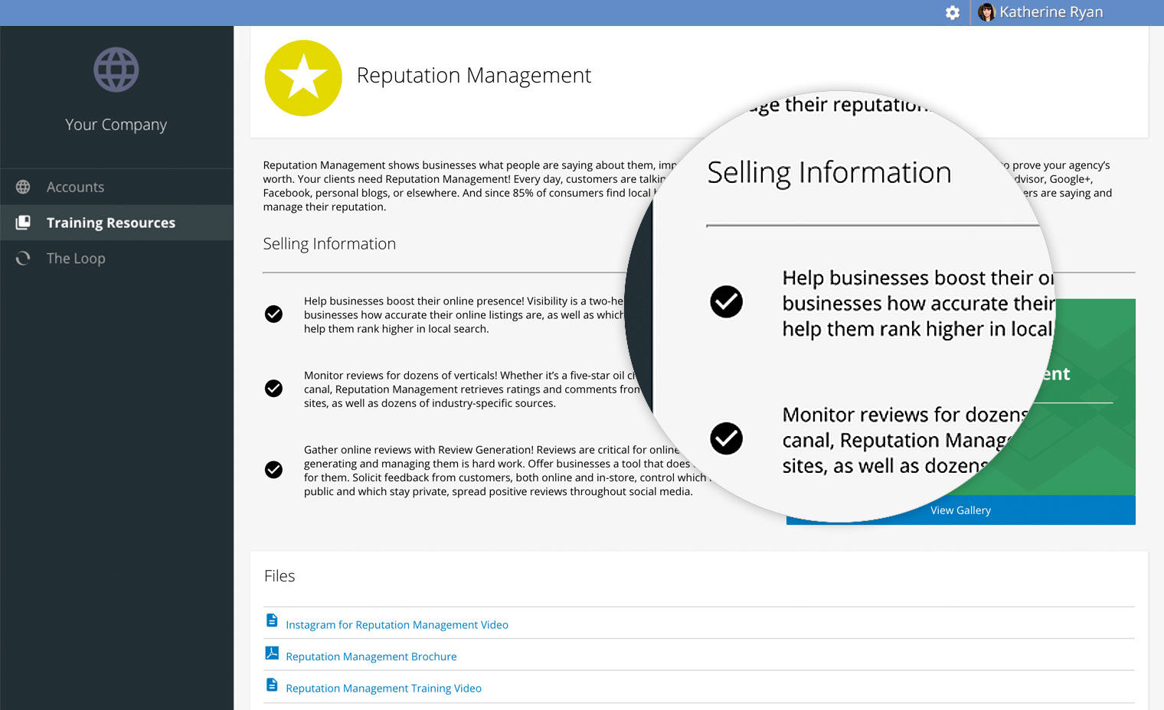Viewport: 1164px width, 710px height.
Task: Click the View Gallery button
Action: (x=960, y=510)
